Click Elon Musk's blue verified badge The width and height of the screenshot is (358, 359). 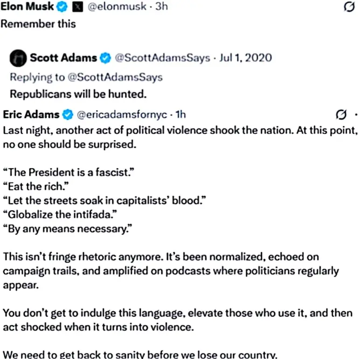pos(62,8)
